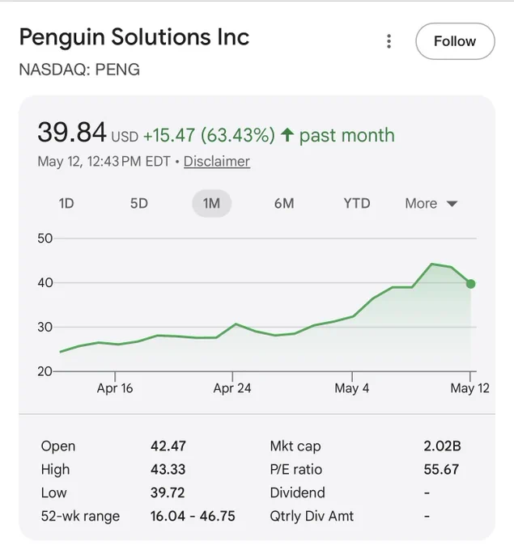Select the 6M time range

coord(284,204)
